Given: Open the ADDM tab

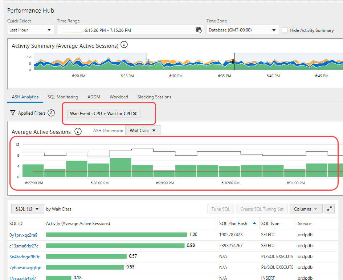Looking at the screenshot, I should click(x=94, y=97).
